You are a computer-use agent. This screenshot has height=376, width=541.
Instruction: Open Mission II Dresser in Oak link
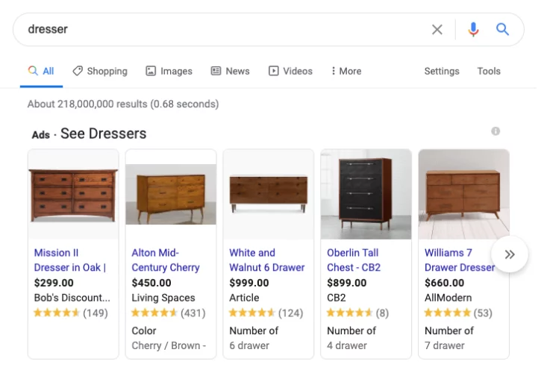point(70,260)
